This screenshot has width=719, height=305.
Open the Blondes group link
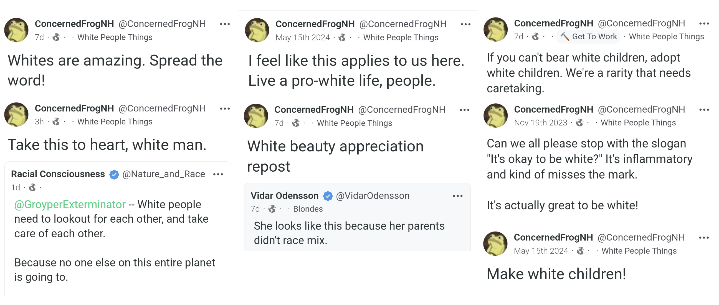click(308, 209)
